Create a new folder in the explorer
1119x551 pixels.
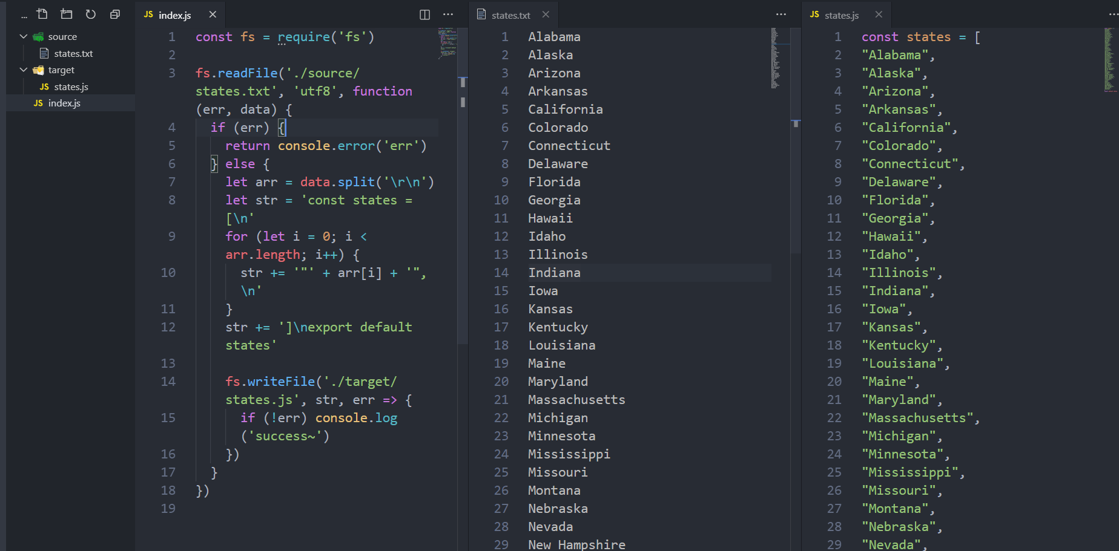tap(66, 14)
